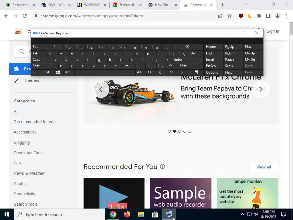This screenshot has width=293, height=220.
Task: Click View all for Recommended For You
Action: tap(264, 167)
